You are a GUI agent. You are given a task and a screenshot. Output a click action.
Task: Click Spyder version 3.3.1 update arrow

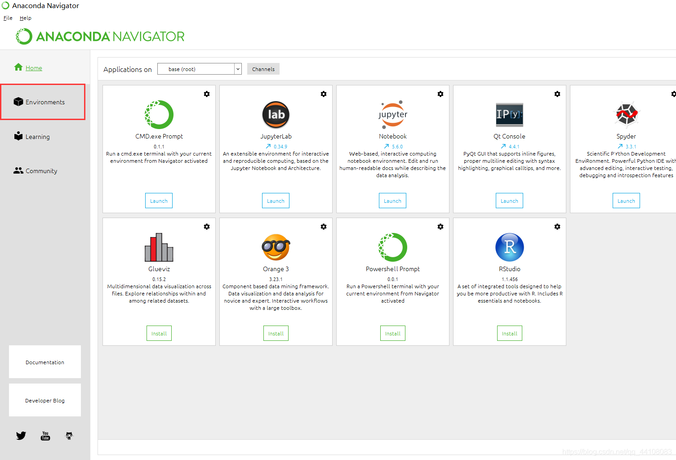coord(620,146)
